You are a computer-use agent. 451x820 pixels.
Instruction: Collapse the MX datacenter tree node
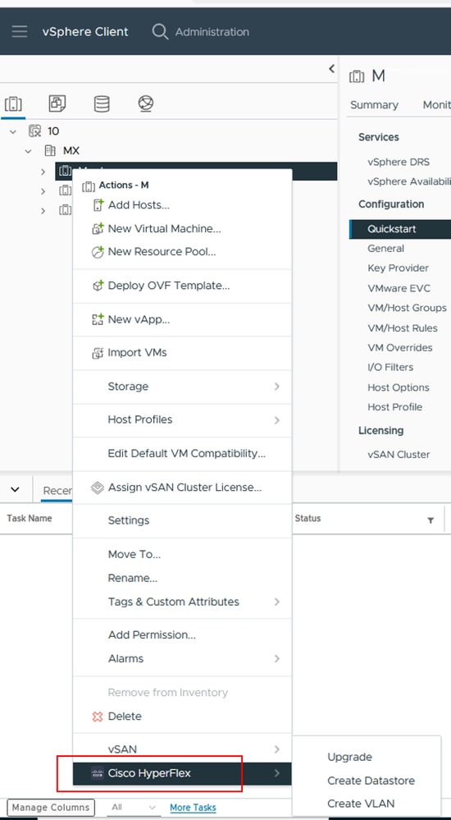point(29,151)
